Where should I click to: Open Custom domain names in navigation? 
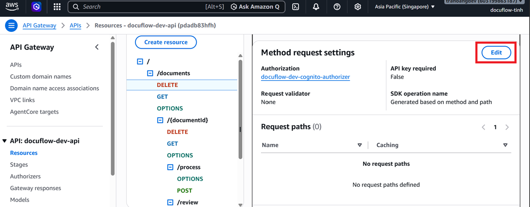coord(41,76)
